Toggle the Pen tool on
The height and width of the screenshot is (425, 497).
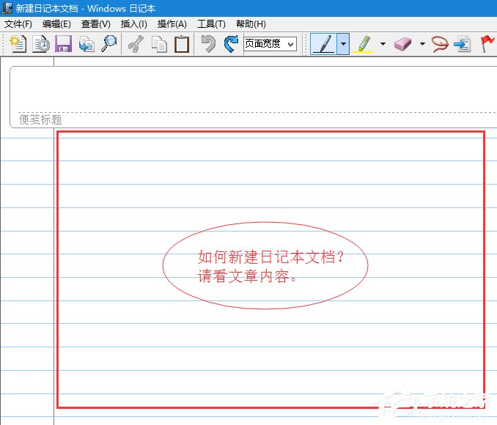tap(323, 44)
